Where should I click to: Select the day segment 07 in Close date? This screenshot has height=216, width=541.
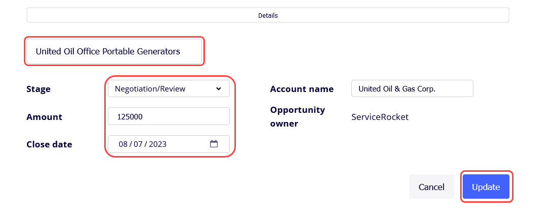(x=138, y=144)
